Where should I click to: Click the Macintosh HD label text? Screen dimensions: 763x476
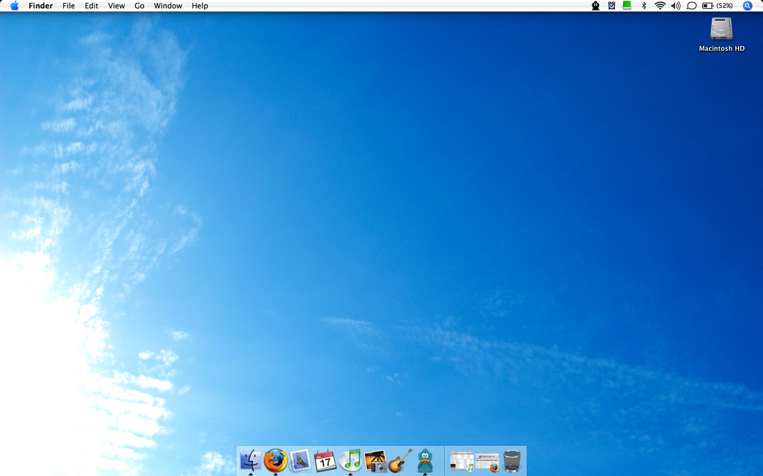tap(722, 48)
